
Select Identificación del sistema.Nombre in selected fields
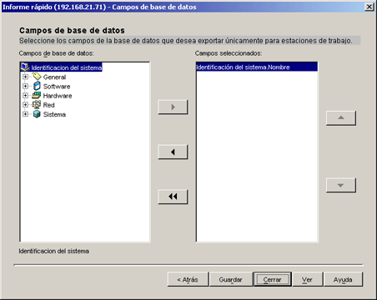click(257, 67)
